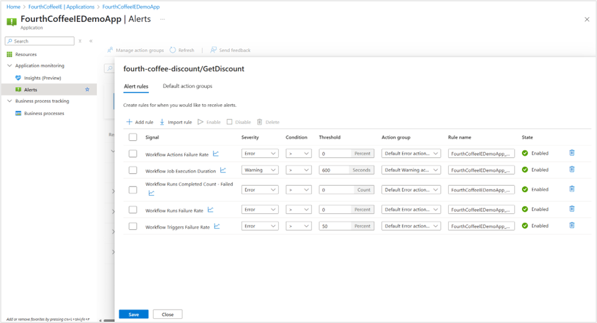Go to Home breadcrumb link
Screen dimensions: 597x323
13,7
